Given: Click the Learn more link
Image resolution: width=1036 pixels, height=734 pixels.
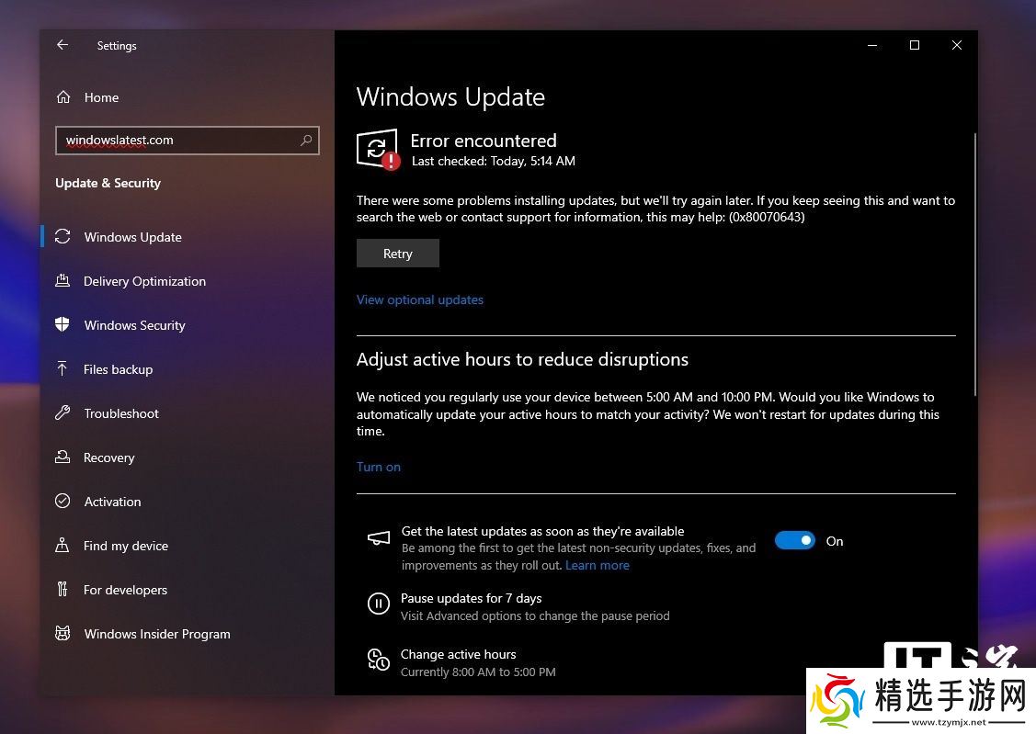Looking at the screenshot, I should pyautogui.click(x=597, y=565).
